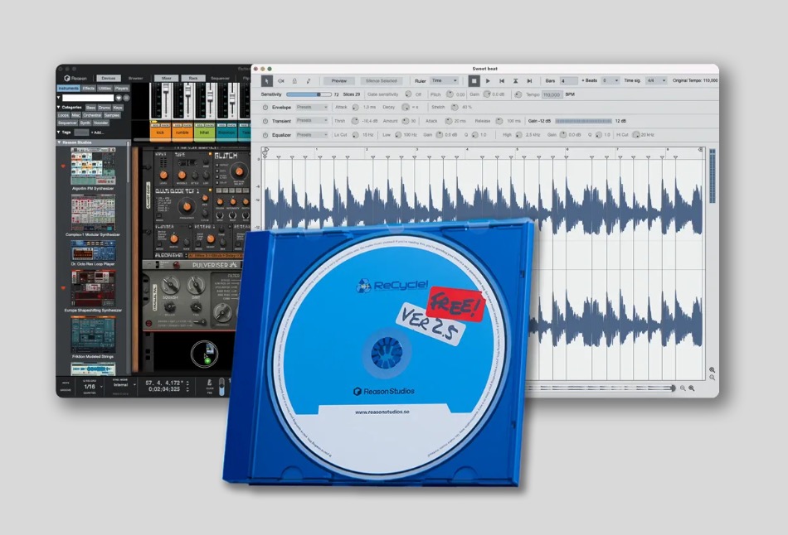Viewport: 788px width, 535px height.
Task: Toggle the Mixer view in Reason
Action: pyautogui.click(x=167, y=79)
